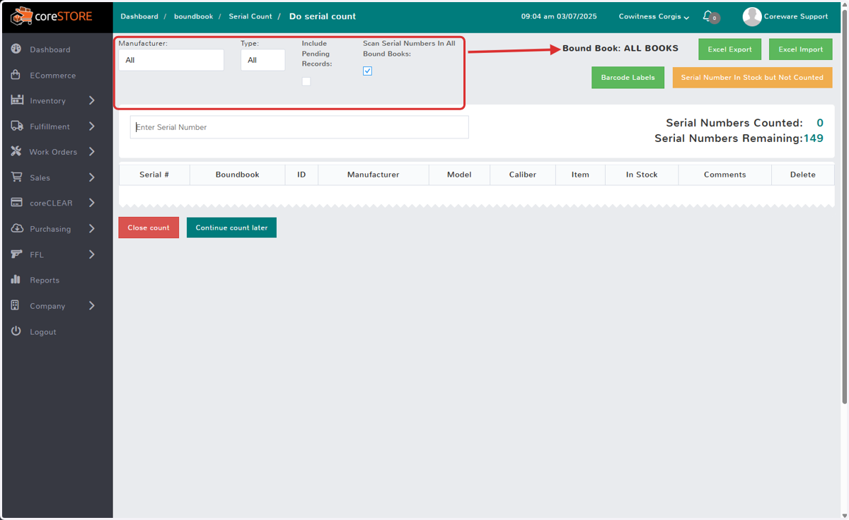Click the Boundbook column header
Image resolution: width=849 pixels, height=520 pixels.
point(238,175)
